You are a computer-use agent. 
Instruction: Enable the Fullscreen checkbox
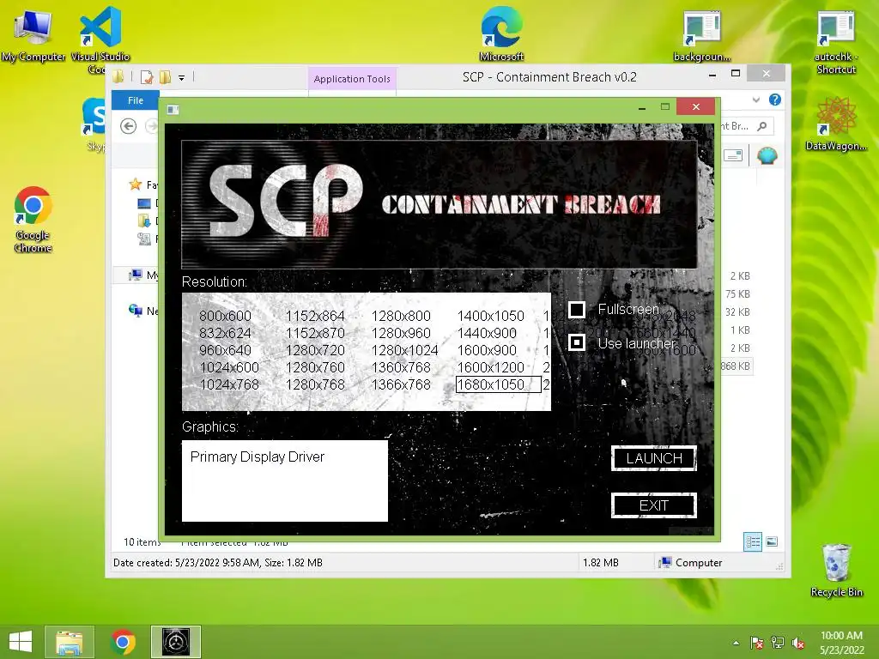tap(577, 309)
